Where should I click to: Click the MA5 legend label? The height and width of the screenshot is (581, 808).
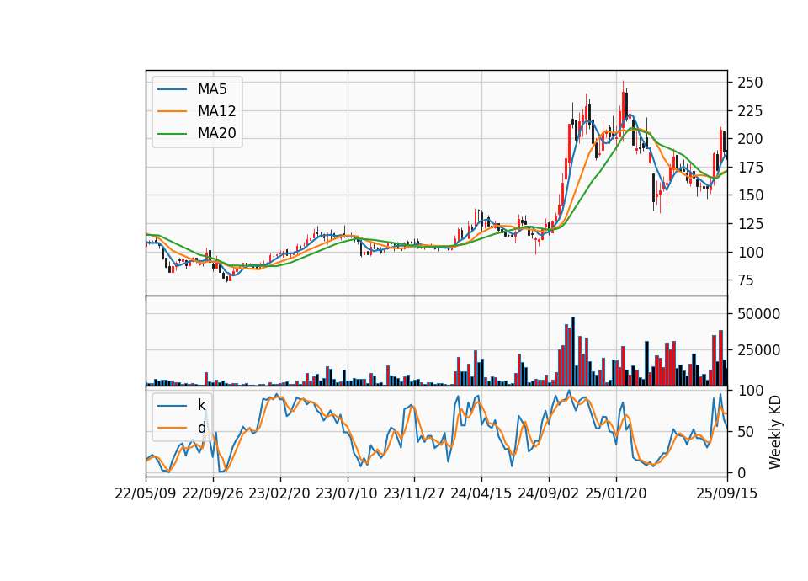click(212, 89)
